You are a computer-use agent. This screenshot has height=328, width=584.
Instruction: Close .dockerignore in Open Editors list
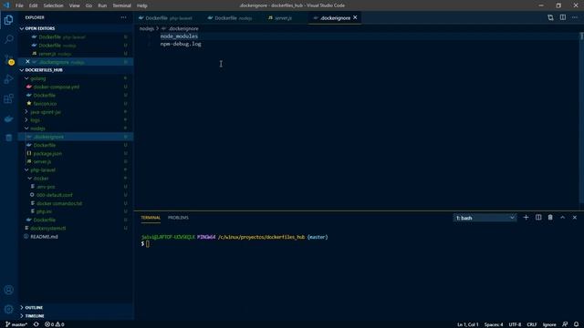27,62
